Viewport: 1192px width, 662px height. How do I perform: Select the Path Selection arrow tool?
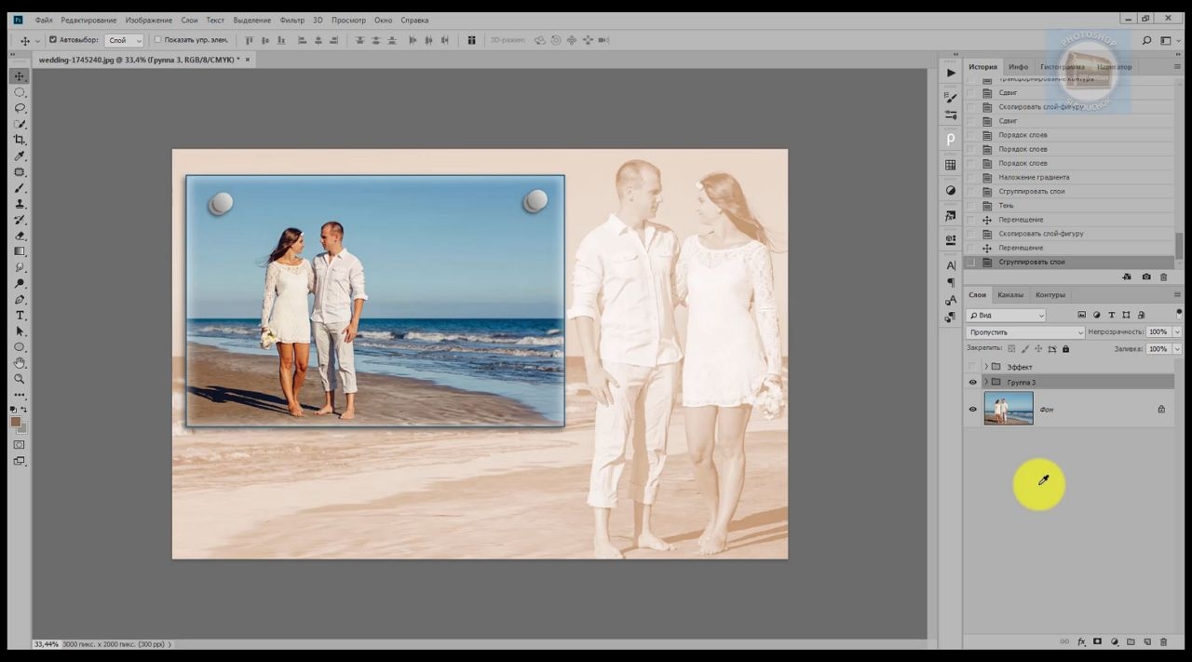(20, 331)
